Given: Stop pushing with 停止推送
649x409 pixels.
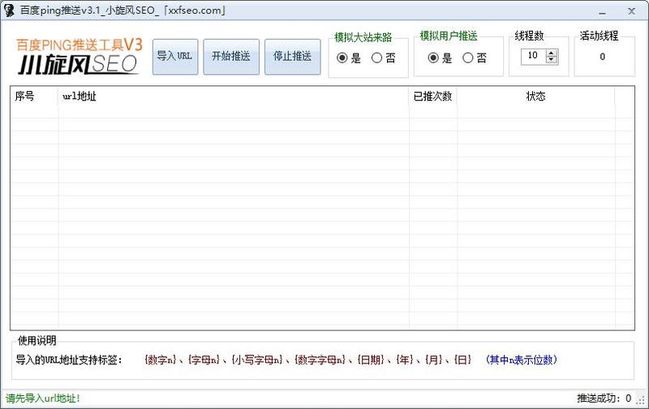Looking at the screenshot, I should 293,57.
